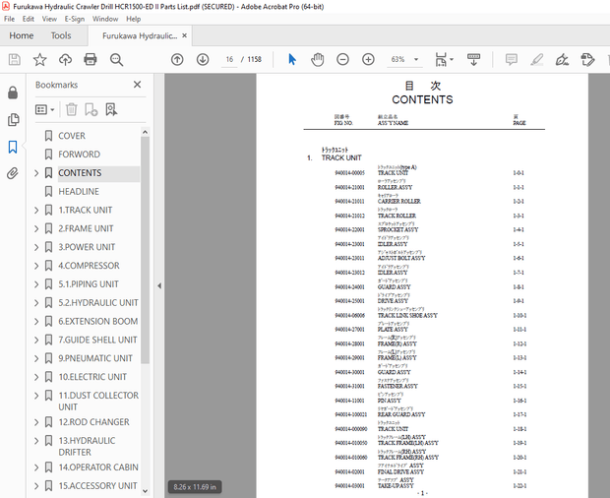Open the zoom level dropdown
610x498 pixels.
point(416,59)
